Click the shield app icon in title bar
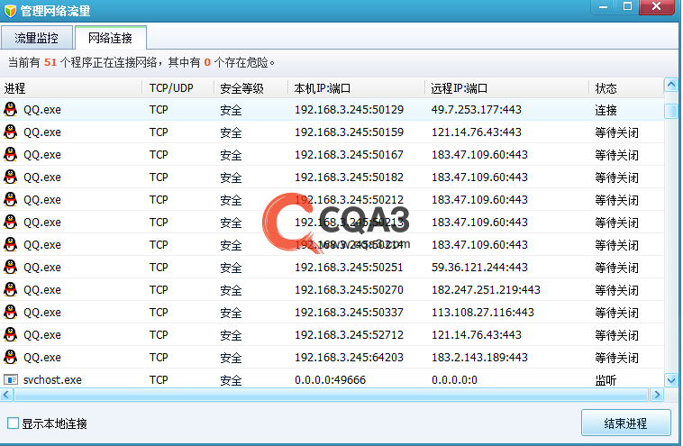 click(x=10, y=11)
